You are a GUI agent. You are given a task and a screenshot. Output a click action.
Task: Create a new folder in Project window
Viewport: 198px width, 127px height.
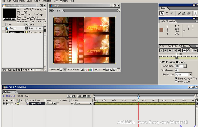pyautogui.click(x=10, y=70)
